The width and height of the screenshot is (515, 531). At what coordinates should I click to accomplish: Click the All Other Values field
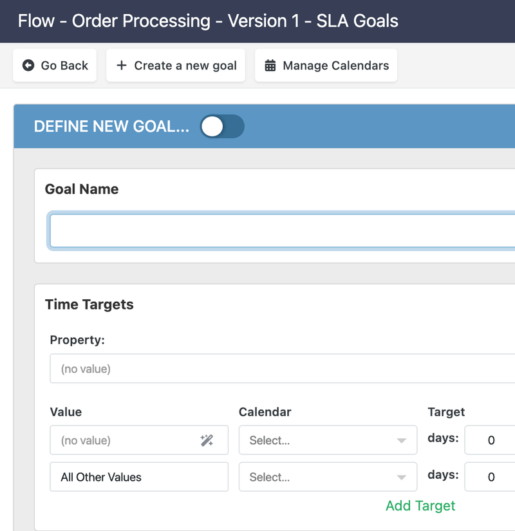138,476
